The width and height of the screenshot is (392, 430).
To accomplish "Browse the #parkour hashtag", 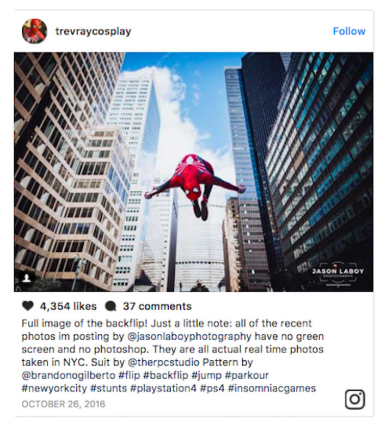I will 247,375.
